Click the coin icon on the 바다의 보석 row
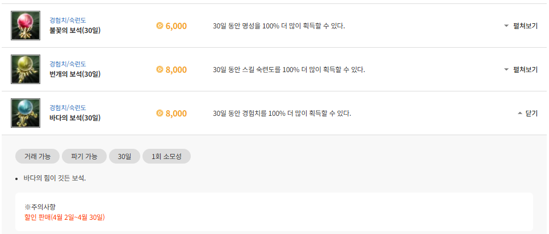Image resolution: width=549 pixels, height=234 pixels. coord(160,114)
